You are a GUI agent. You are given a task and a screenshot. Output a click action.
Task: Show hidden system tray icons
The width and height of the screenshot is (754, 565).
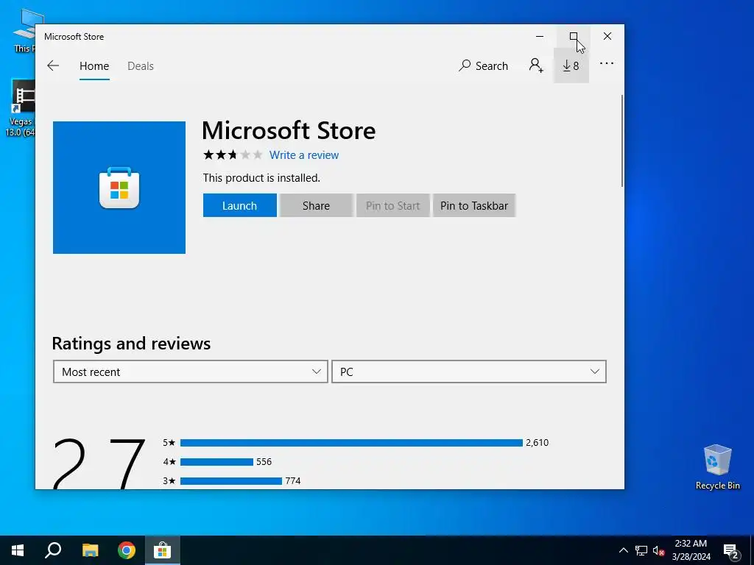click(x=623, y=550)
